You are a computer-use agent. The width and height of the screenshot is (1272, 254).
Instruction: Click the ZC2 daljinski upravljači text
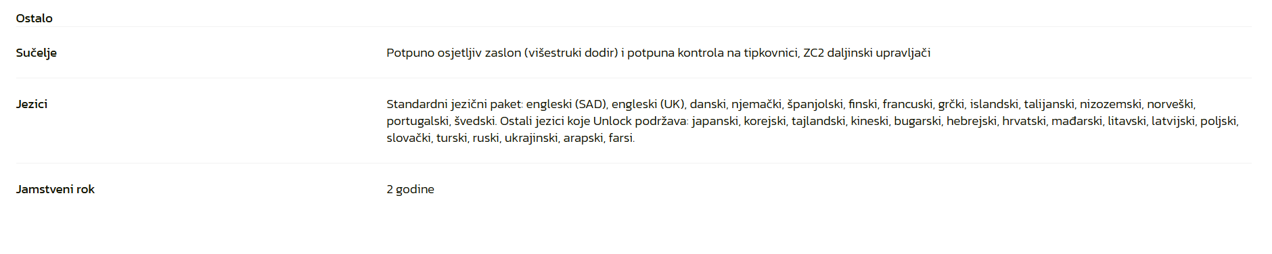[867, 53]
